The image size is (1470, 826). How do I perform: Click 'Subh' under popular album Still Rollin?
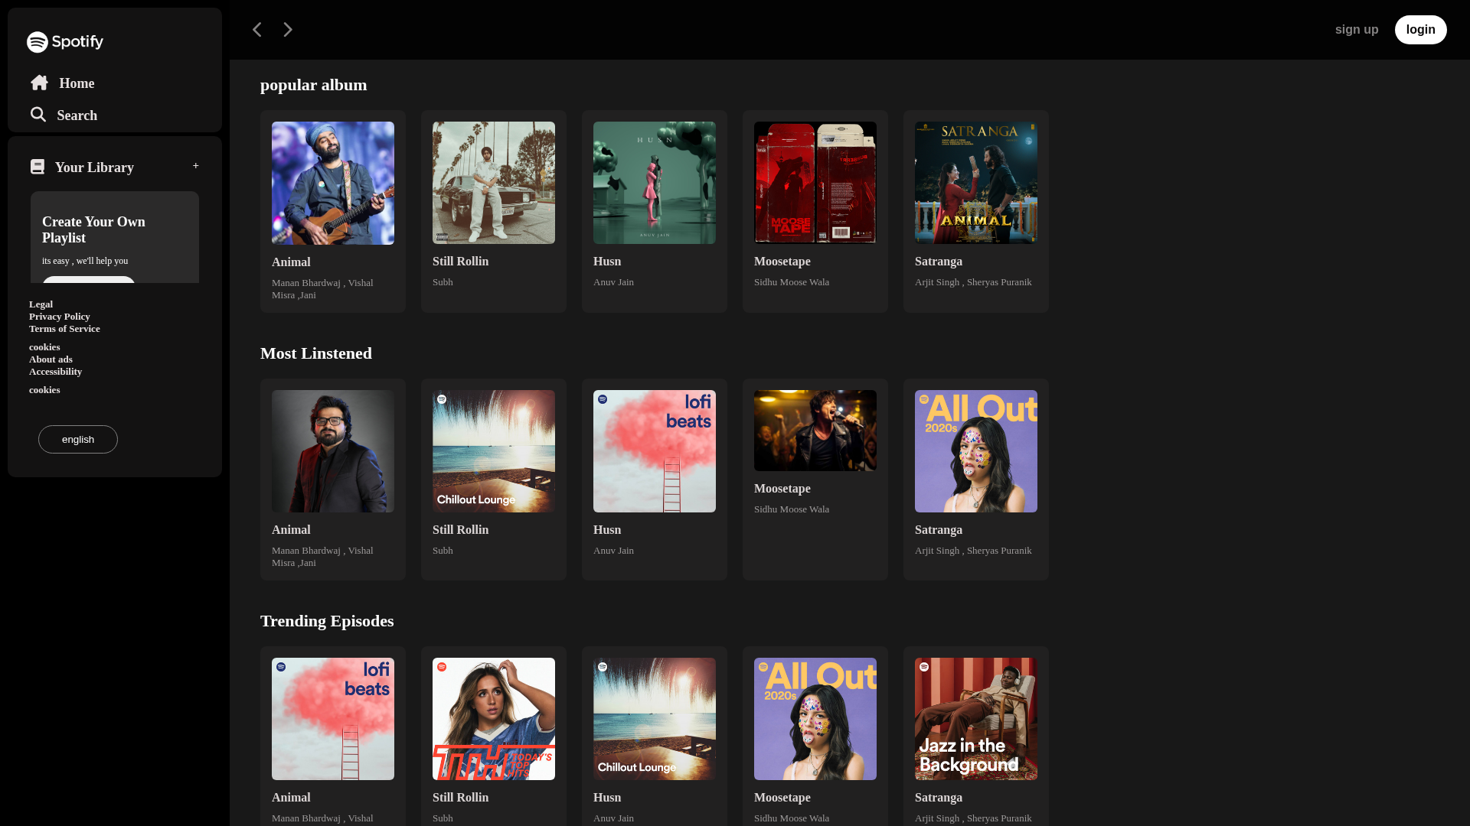443,282
